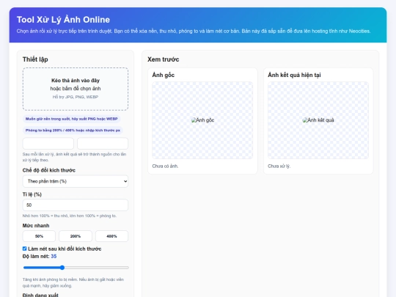Open the 'Chế độ đổi kích thước' dropdown
Viewport: 396px width, 297px height.
tap(76, 181)
